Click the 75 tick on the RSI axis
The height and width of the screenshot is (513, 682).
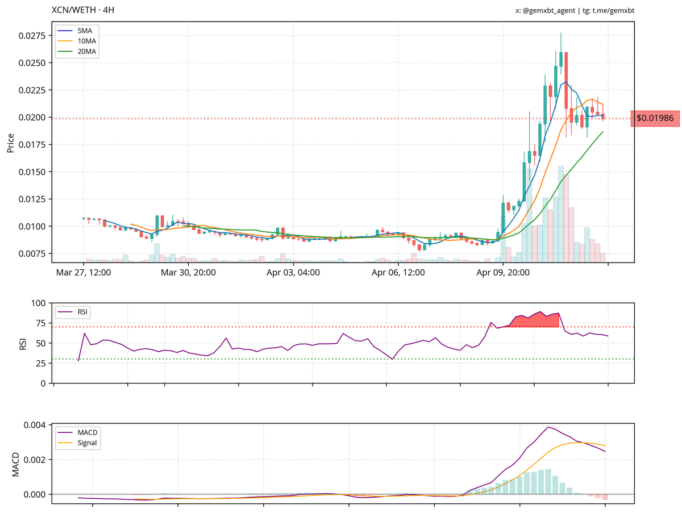tap(41, 323)
